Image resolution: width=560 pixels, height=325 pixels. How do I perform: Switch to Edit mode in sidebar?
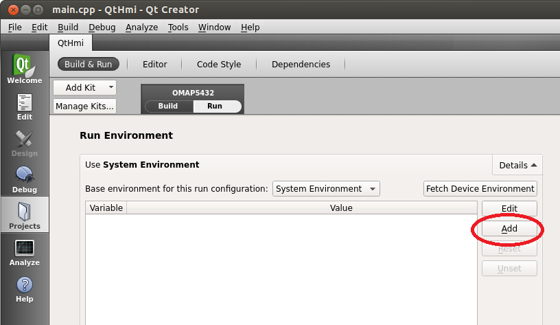coord(25,106)
